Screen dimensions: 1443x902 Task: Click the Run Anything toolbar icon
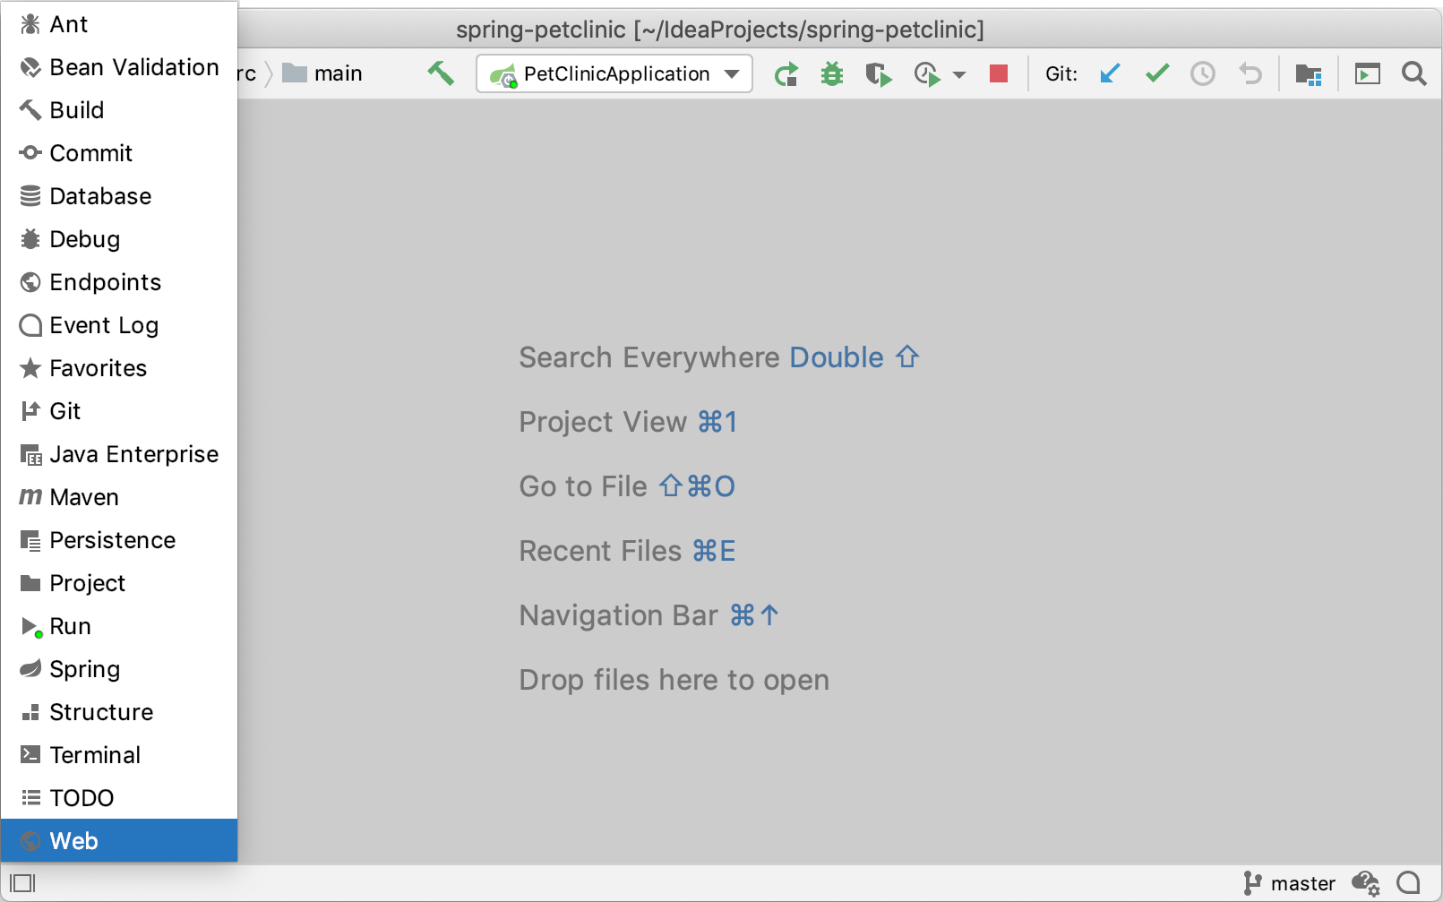(1368, 73)
